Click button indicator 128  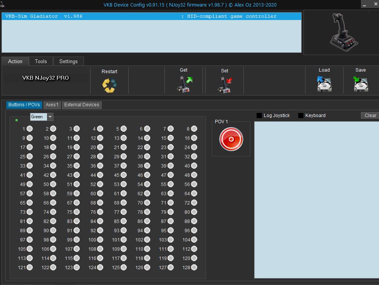[194, 267]
